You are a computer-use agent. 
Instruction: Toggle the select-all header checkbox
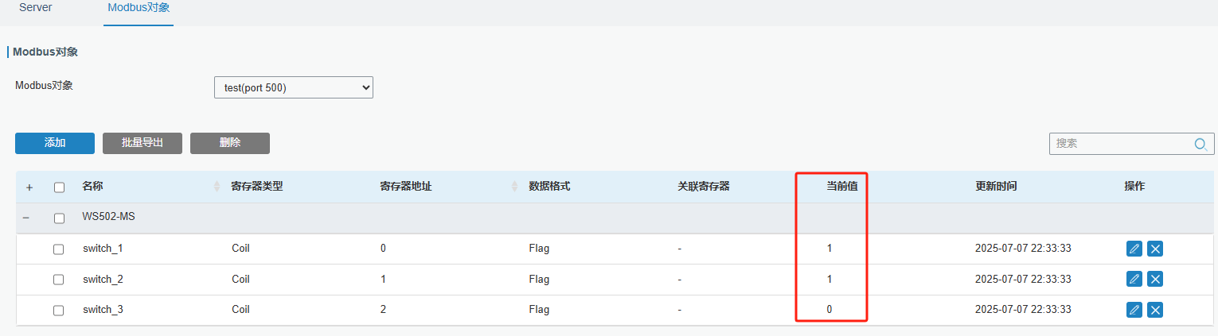point(59,187)
